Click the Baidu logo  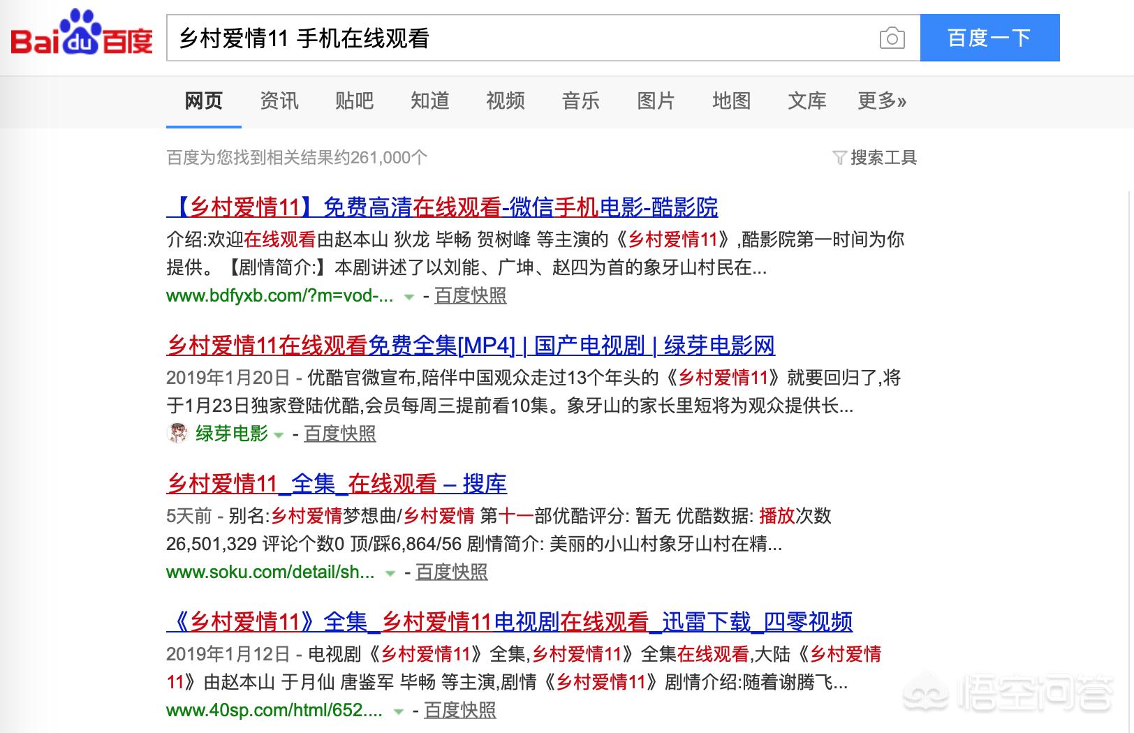(82, 33)
